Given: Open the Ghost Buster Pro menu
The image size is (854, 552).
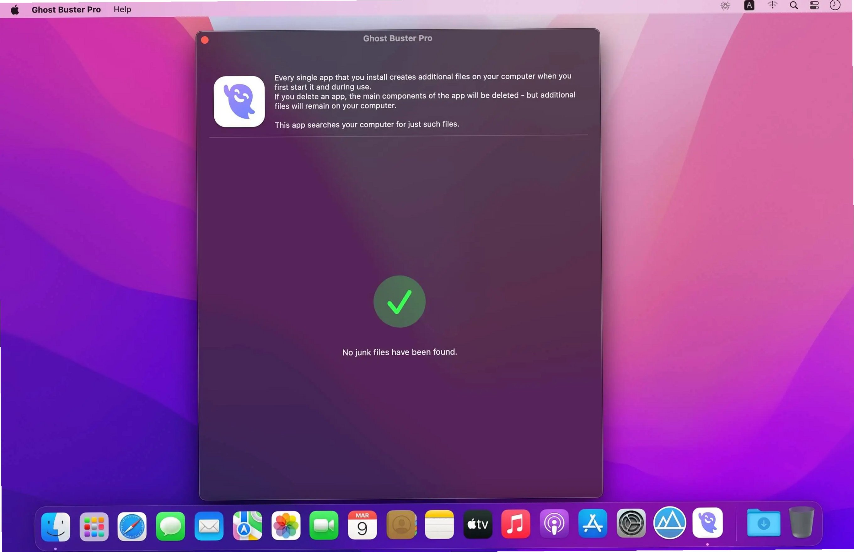Looking at the screenshot, I should click(x=66, y=10).
